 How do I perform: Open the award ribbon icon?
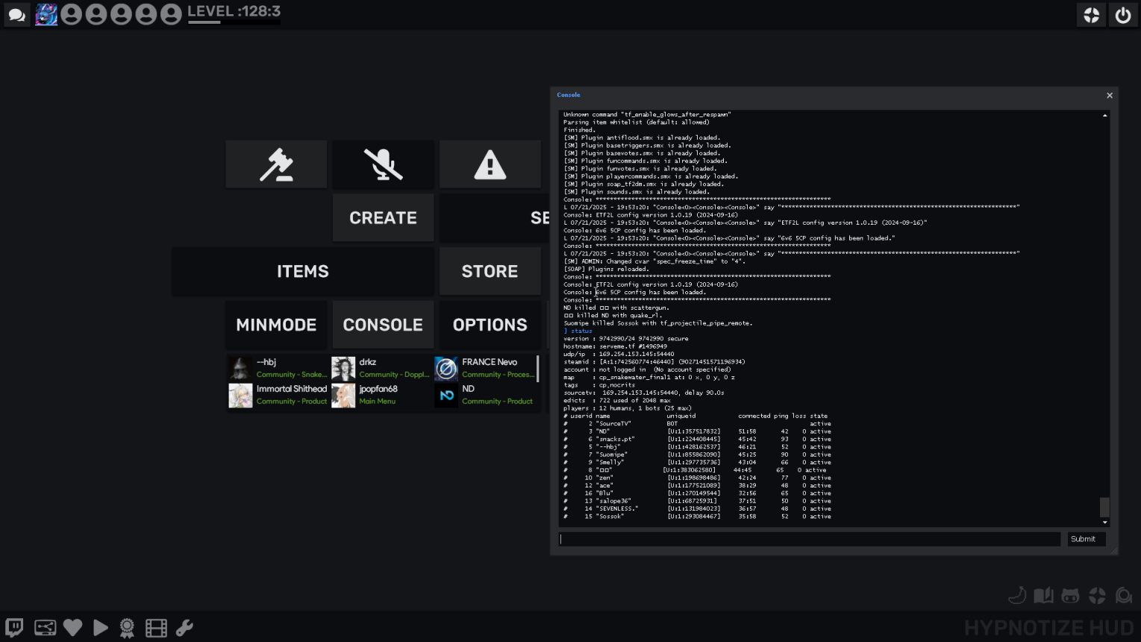128,628
